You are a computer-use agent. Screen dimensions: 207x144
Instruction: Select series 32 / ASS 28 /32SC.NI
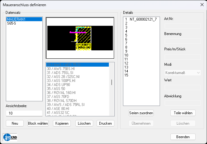click(78, 77)
